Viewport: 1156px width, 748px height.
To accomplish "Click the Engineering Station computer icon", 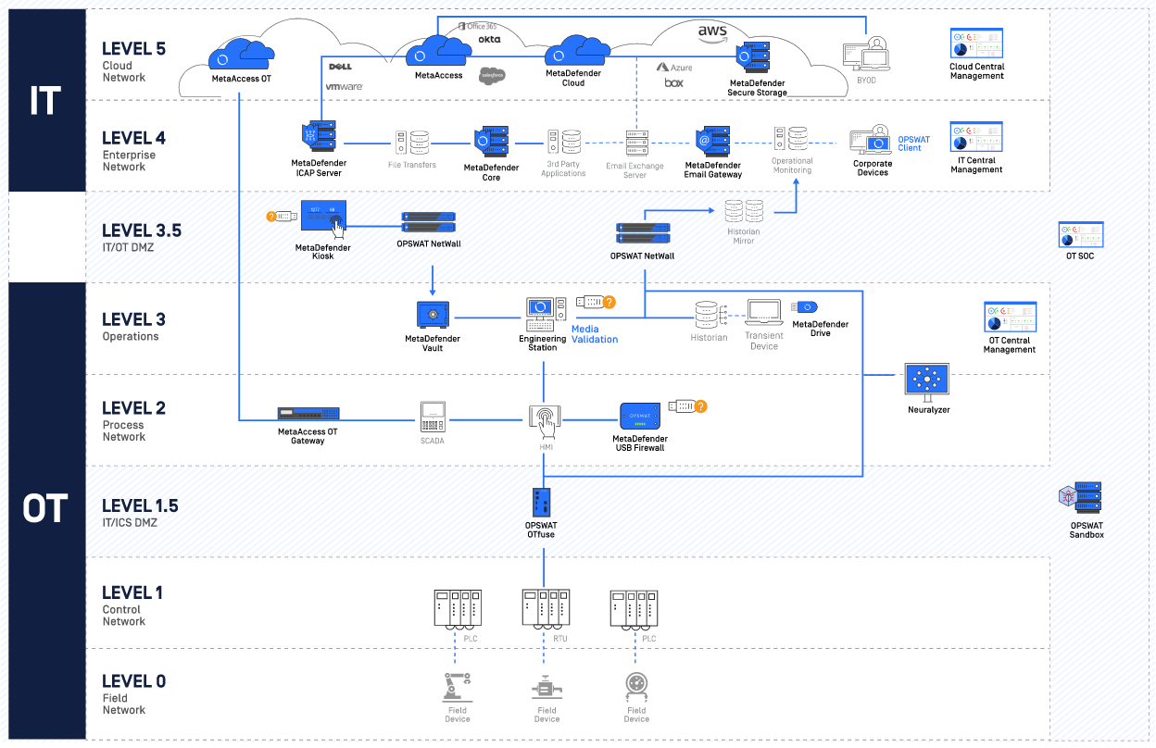I will click(542, 314).
